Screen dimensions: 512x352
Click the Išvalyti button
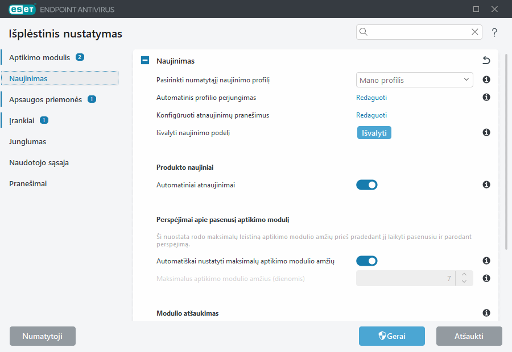point(374,133)
